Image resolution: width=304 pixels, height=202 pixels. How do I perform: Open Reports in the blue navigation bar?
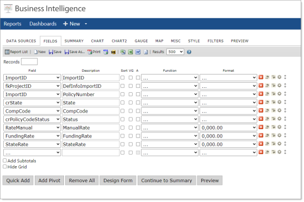click(x=12, y=24)
